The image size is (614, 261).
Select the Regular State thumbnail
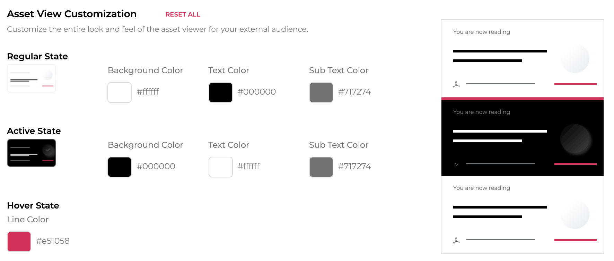[x=32, y=78]
